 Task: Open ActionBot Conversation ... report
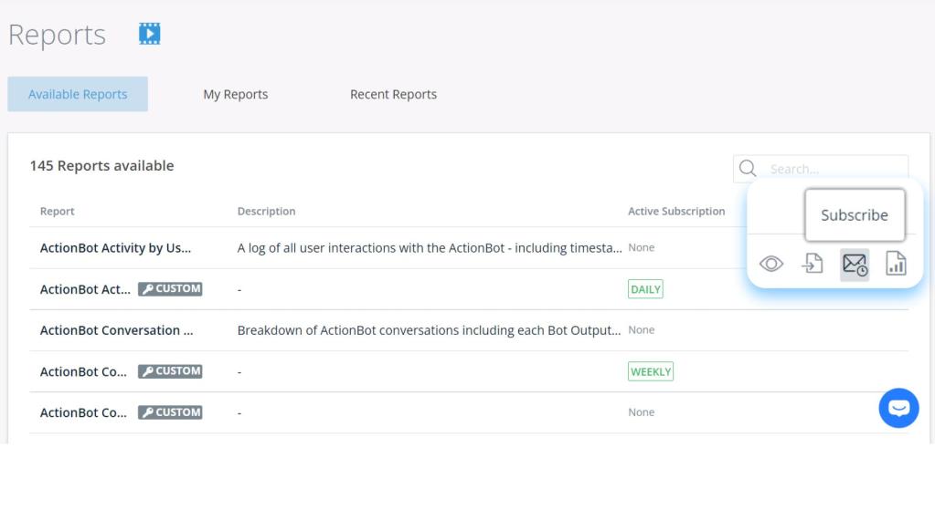click(x=116, y=330)
